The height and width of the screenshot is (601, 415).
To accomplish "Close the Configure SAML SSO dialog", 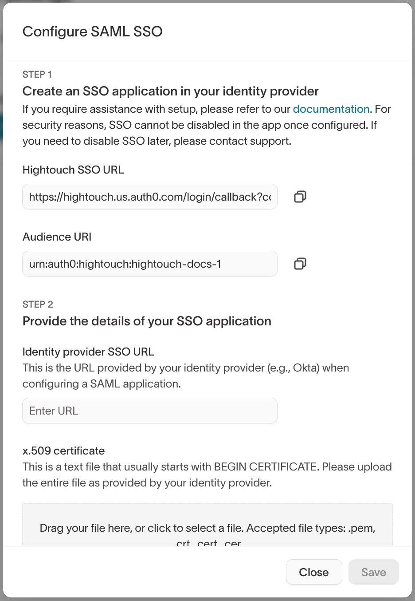I will (314, 572).
